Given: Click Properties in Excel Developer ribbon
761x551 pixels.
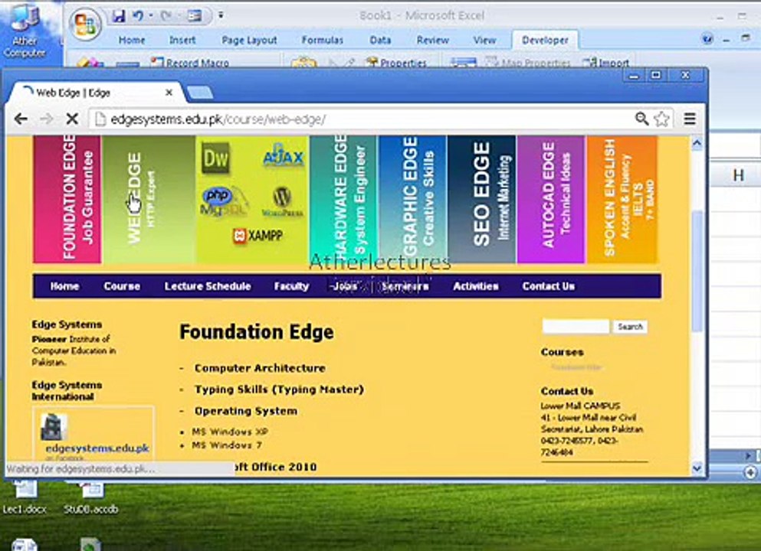Looking at the screenshot, I should pyautogui.click(x=396, y=63).
